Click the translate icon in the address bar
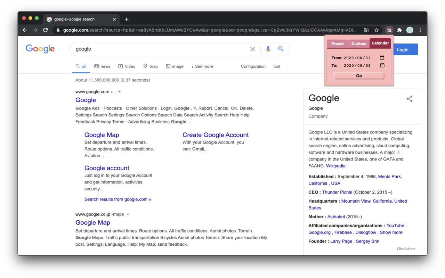Image resolution: width=445 pixels, height=278 pixels. click(366, 30)
